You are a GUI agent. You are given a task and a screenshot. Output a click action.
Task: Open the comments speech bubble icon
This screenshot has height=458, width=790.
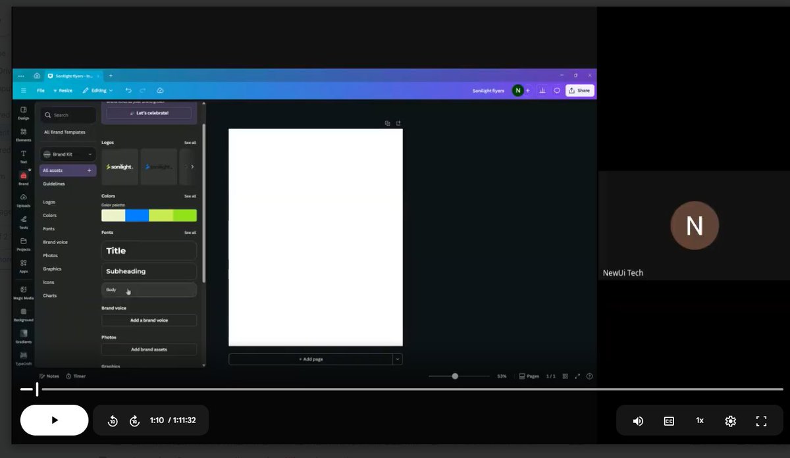pyautogui.click(x=557, y=90)
